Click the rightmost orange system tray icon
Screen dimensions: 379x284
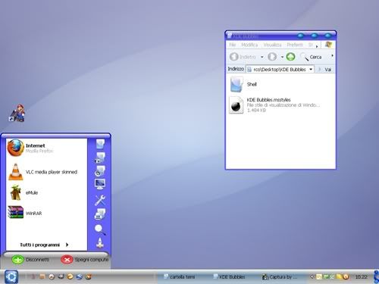[x=346, y=277]
